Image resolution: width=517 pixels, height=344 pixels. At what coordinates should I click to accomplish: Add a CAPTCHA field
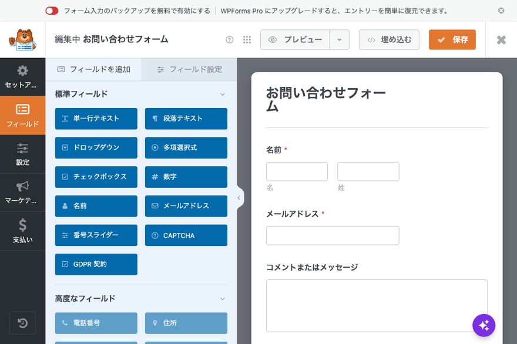[x=186, y=235]
